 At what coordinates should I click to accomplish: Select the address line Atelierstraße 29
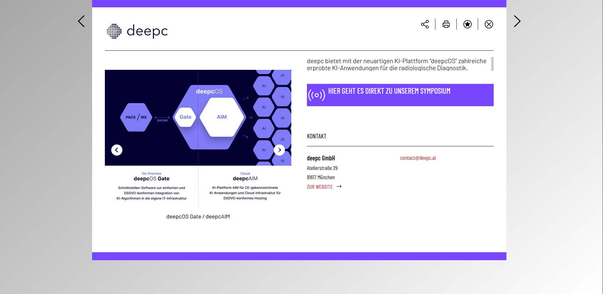click(322, 168)
